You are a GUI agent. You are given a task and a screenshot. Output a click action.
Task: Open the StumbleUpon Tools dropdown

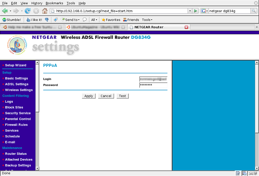147,20
